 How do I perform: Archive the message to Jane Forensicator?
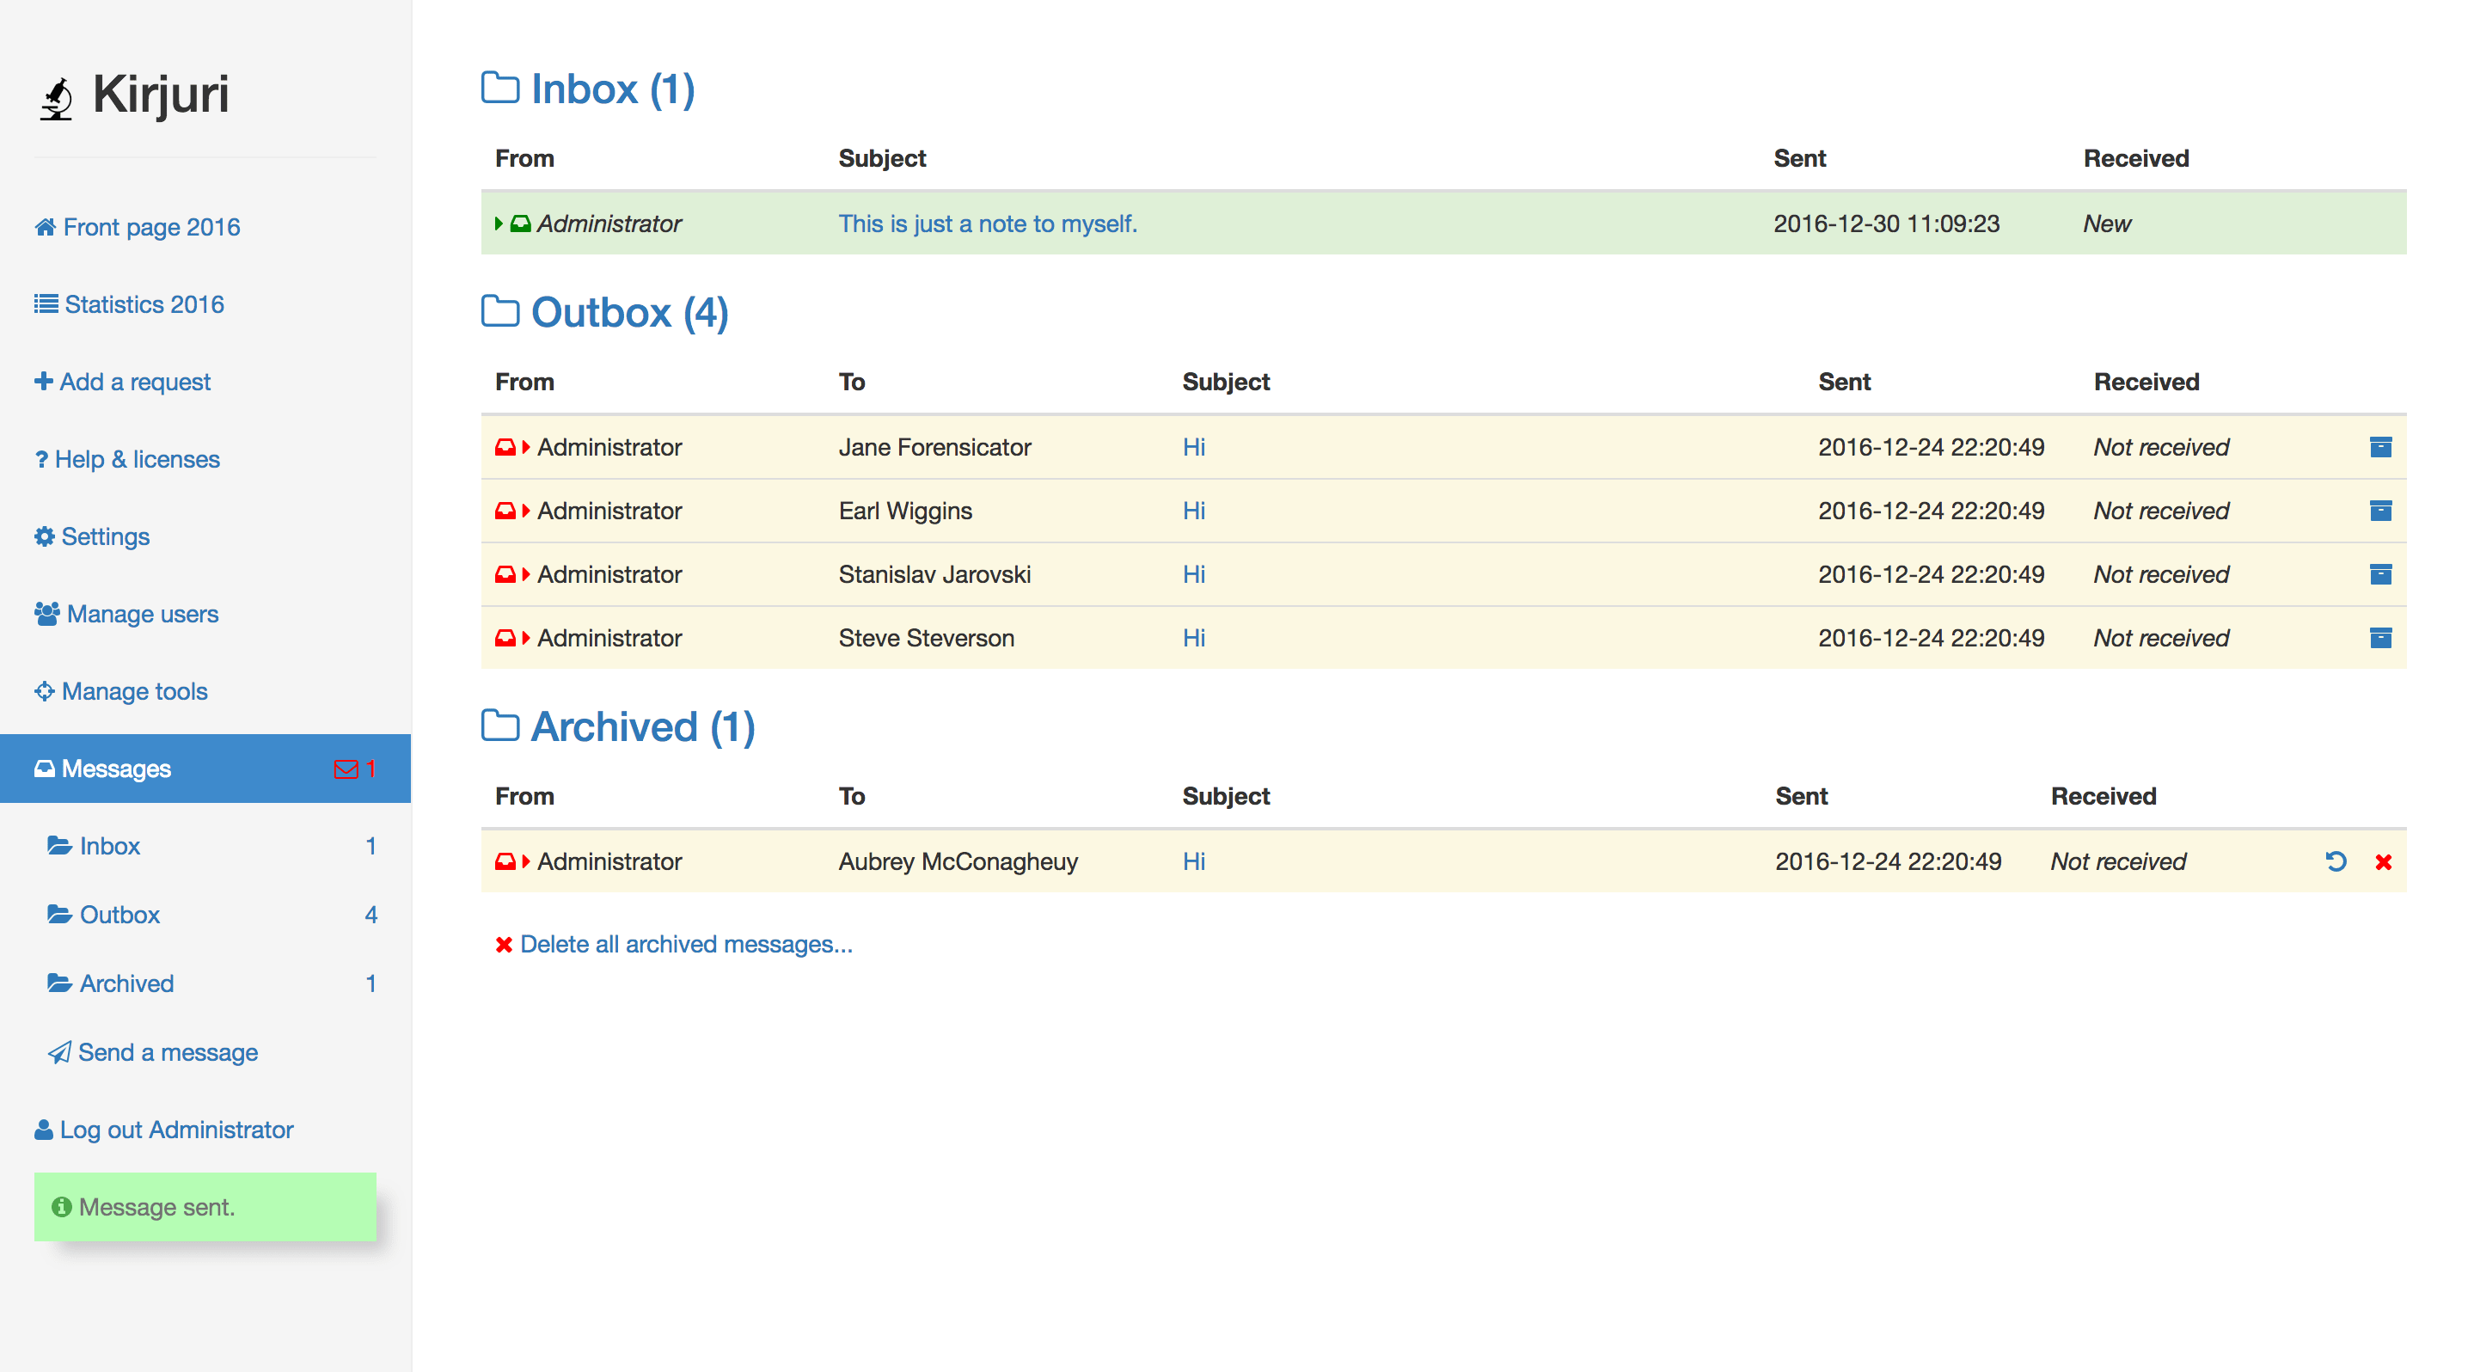coord(2380,446)
